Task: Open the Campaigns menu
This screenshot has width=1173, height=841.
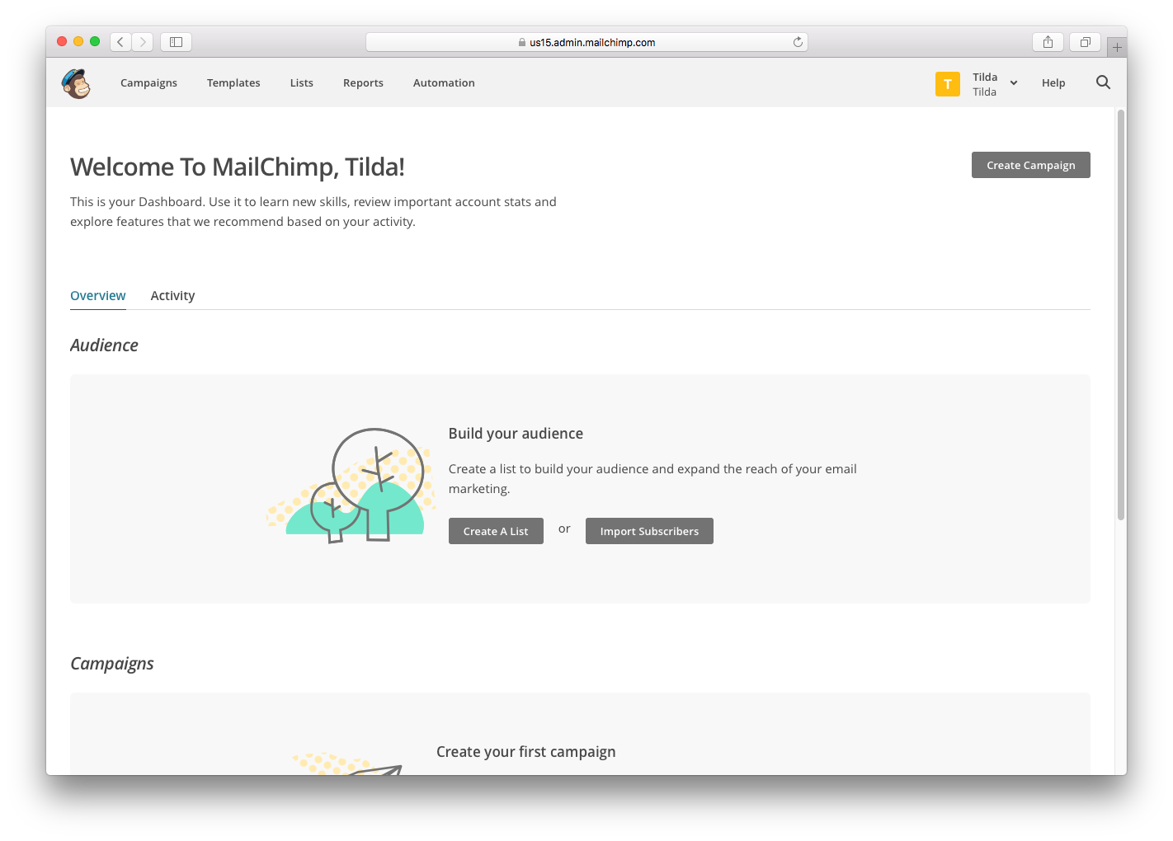Action: [x=148, y=83]
